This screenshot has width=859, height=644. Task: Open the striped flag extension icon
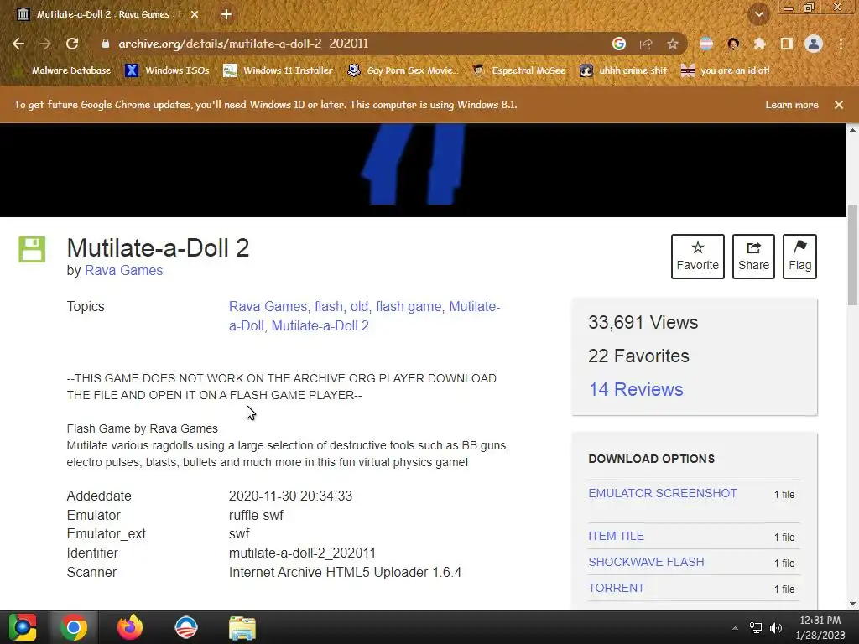click(706, 44)
